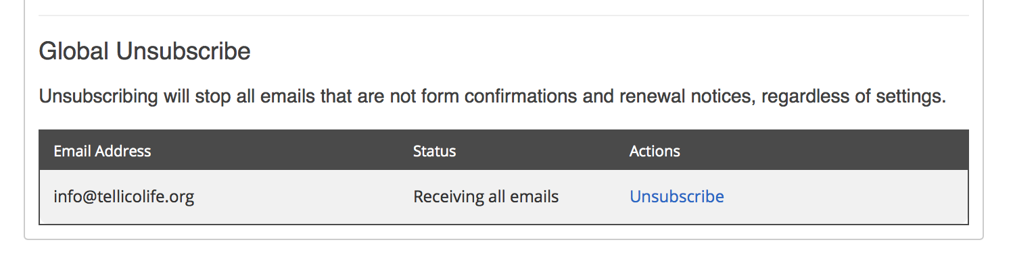Click the Global Unsubscribe heading
Viewport: 1013px width, 263px height.
145,51
